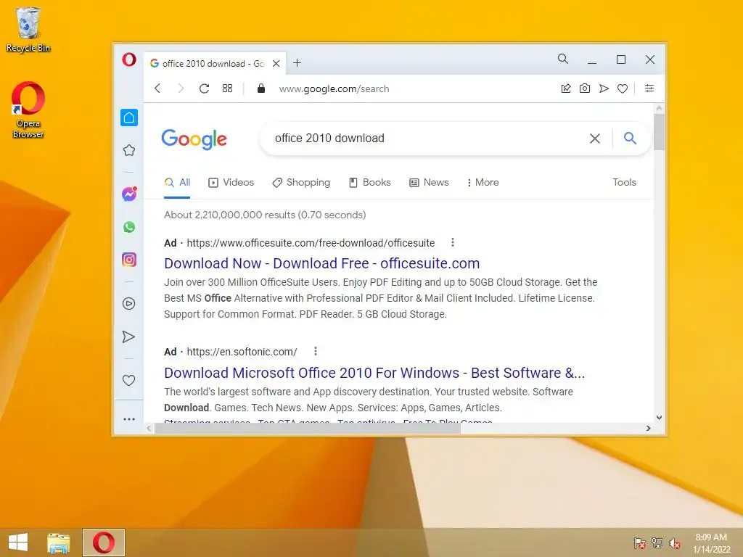Open the Windows Start button
743x557 pixels.
(18, 542)
